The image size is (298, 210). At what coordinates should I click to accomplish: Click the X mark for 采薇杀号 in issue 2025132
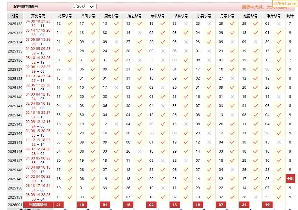tap(186, 23)
